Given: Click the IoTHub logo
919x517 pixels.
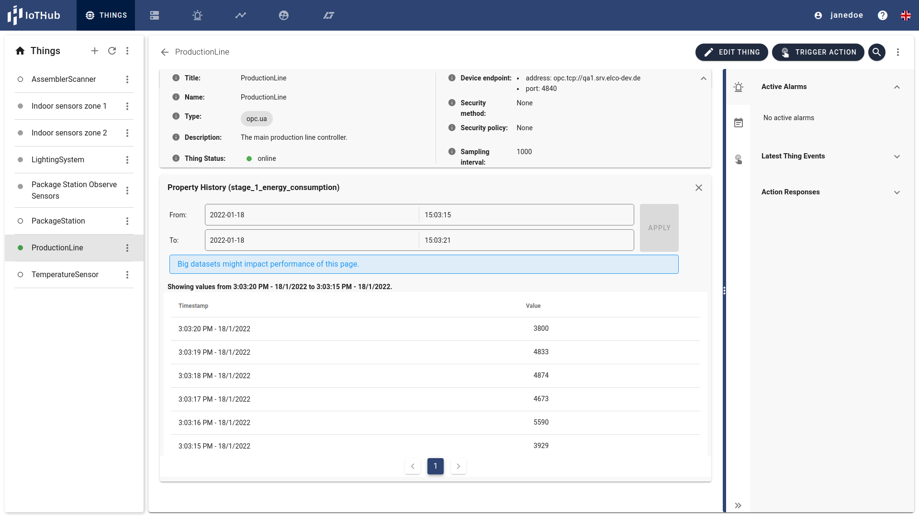Looking at the screenshot, I should pos(34,15).
